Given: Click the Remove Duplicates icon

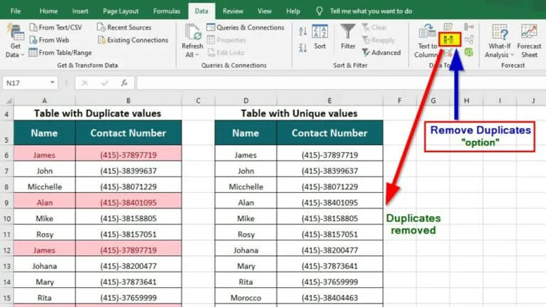Looking at the screenshot, I should [450, 40].
